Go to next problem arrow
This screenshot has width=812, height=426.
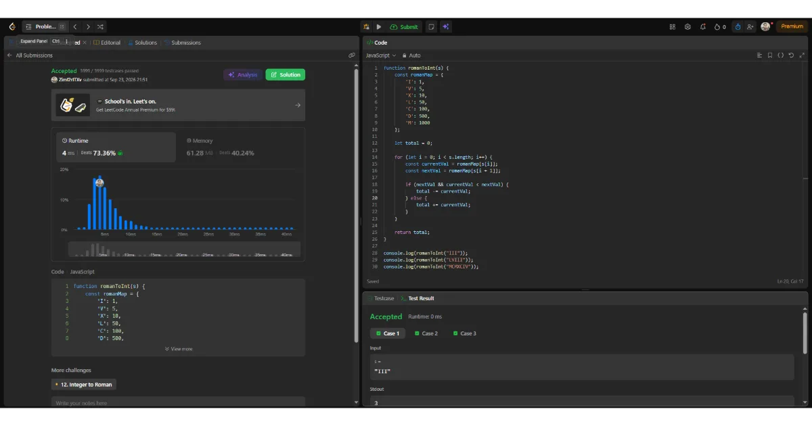[87, 26]
